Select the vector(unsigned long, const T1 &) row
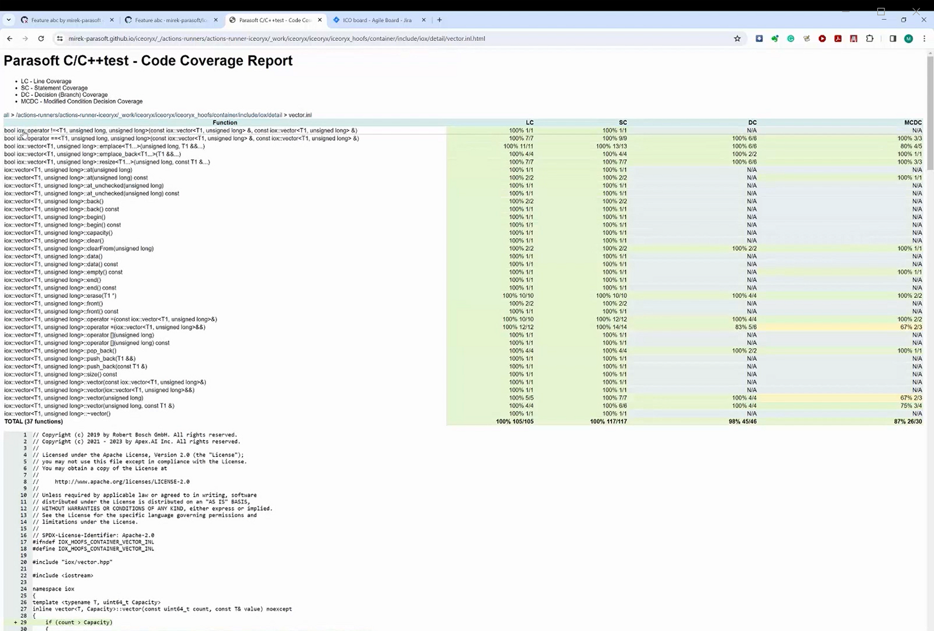934x631 pixels. pyautogui.click(x=463, y=406)
